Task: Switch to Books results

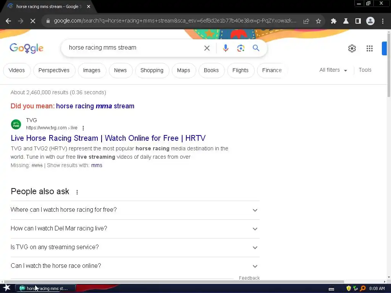Action: [x=211, y=71]
